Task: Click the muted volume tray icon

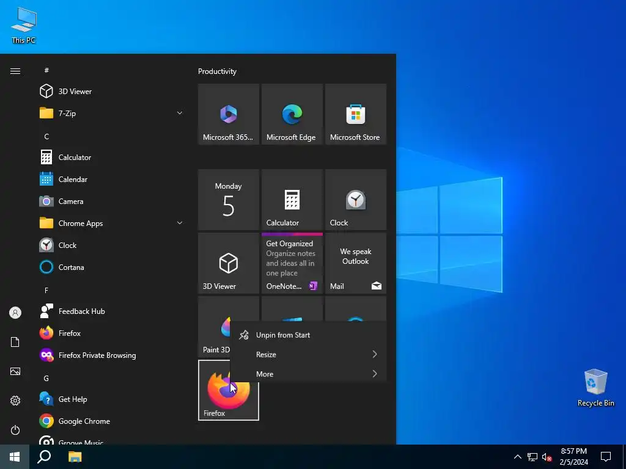Action: click(x=547, y=457)
